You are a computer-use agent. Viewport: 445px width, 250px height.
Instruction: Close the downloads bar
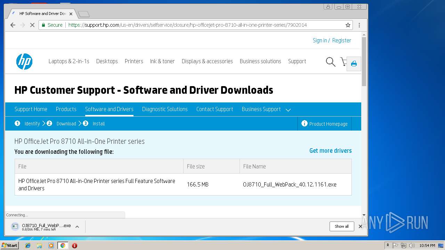[x=361, y=226]
